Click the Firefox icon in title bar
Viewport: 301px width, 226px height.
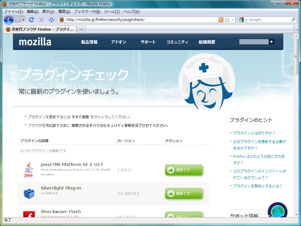5,4
